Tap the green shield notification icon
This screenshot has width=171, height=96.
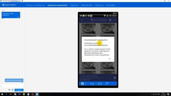86,16
